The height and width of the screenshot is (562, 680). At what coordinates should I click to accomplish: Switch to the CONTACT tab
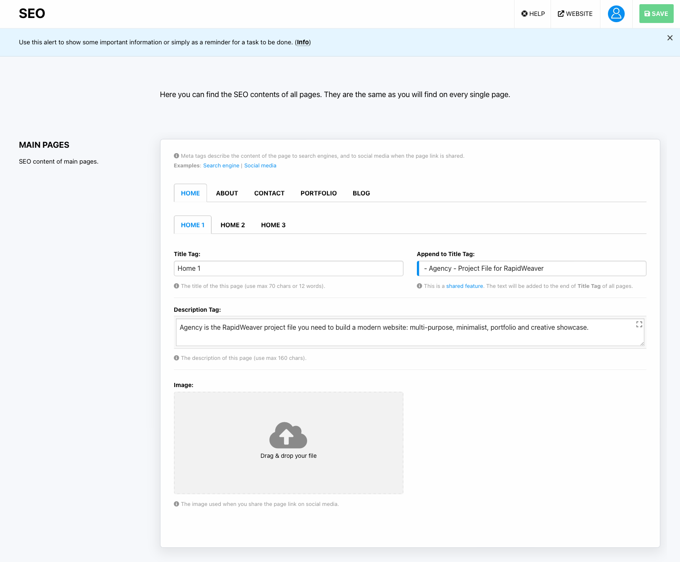(269, 193)
